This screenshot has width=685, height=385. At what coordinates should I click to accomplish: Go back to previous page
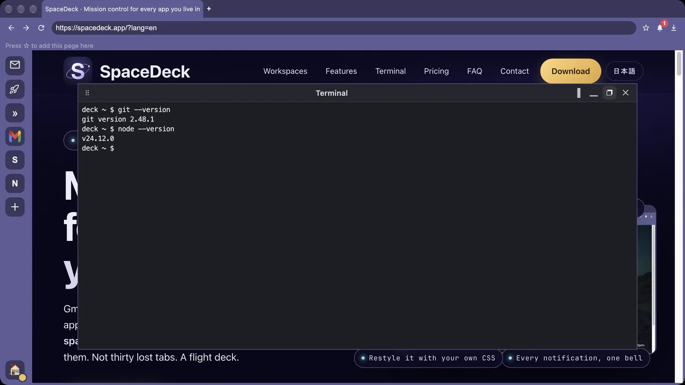11,28
